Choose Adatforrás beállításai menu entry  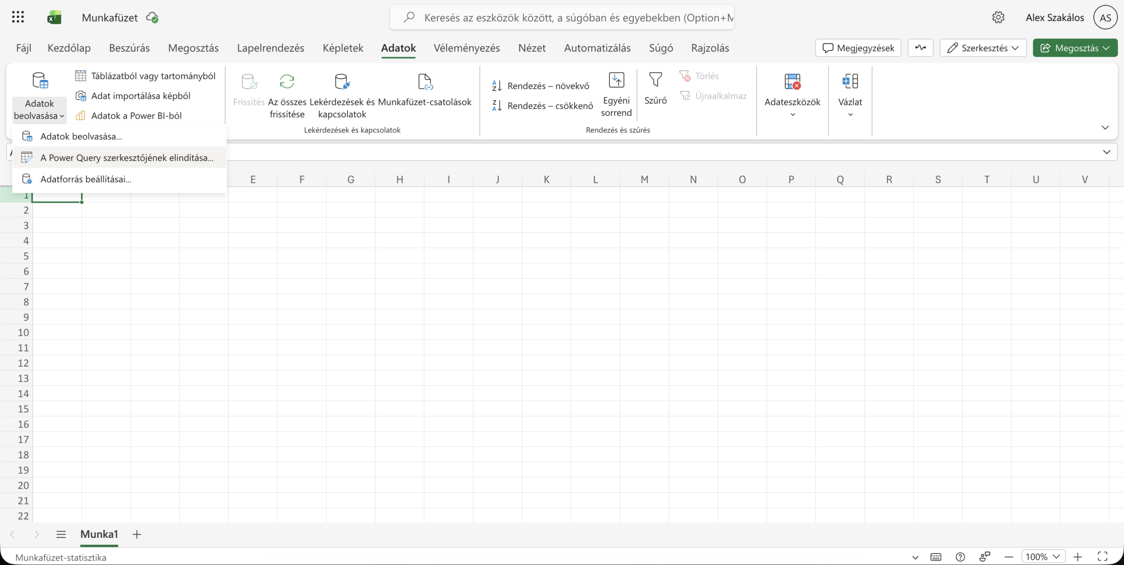pyautogui.click(x=86, y=179)
